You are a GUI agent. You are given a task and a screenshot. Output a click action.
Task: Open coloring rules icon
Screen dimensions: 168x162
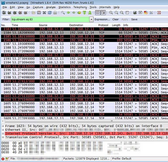[x=146, y=13]
